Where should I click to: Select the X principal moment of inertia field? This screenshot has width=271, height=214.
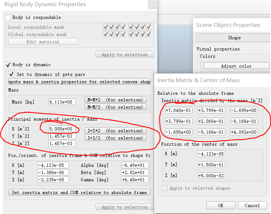click(x=62, y=129)
